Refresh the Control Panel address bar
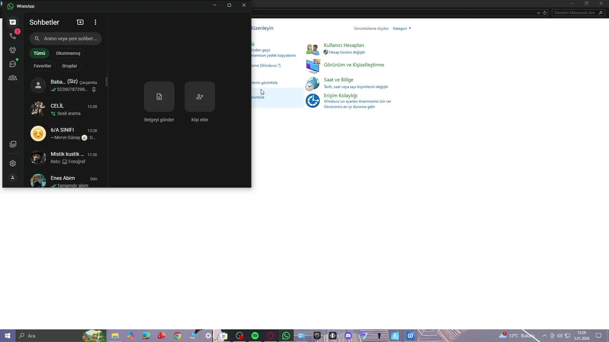The image size is (609, 342). point(545,13)
